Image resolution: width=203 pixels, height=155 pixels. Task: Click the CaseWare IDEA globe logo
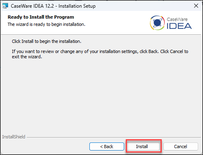point(157,23)
